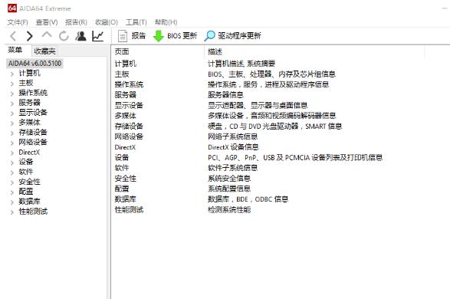
Task: Open the 收藏(O) menu
Action: (107, 22)
